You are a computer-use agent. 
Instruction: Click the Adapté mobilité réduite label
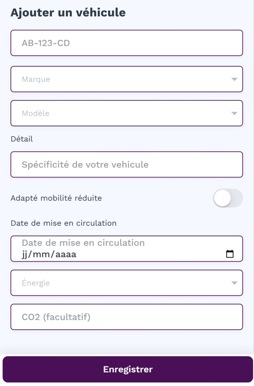[56, 198]
